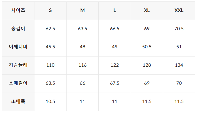This screenshot has width=197, height=113.
Task: Click the 소매폭 row label
Action: tap(18, 102)
